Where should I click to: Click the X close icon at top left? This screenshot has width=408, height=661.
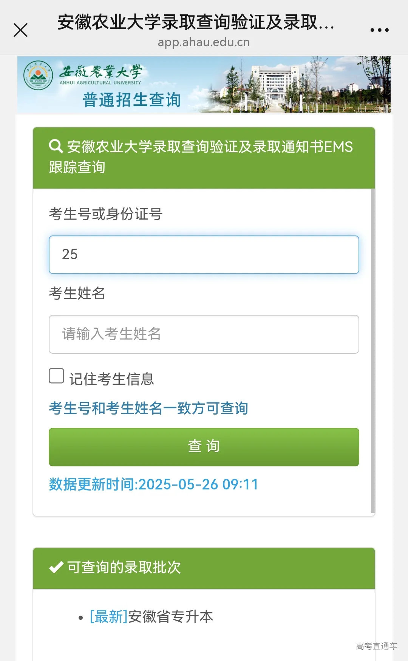tap(21, 29)
